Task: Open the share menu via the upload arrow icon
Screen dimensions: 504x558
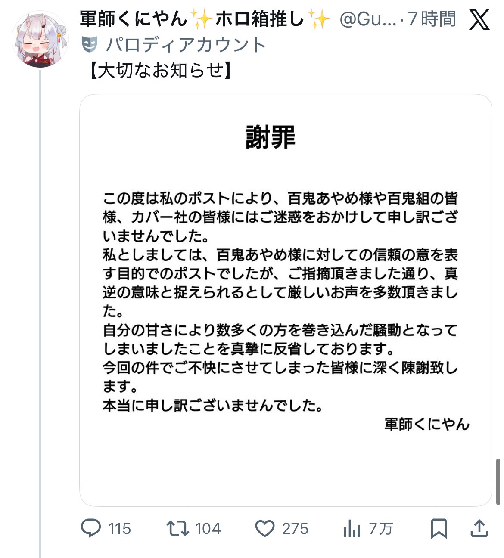Action: [x=479, y=528]
